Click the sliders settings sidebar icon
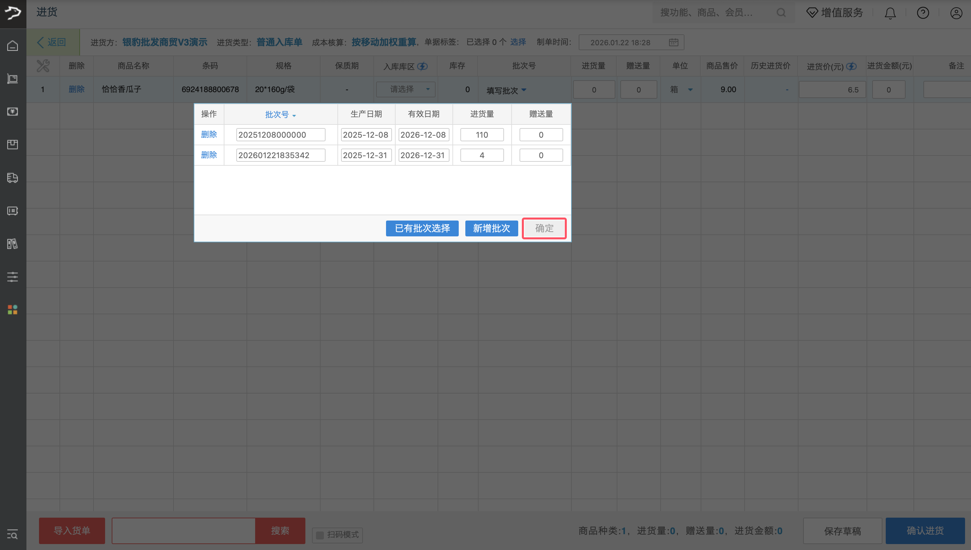This screenshot has height=550, width=971. (13, 277)
